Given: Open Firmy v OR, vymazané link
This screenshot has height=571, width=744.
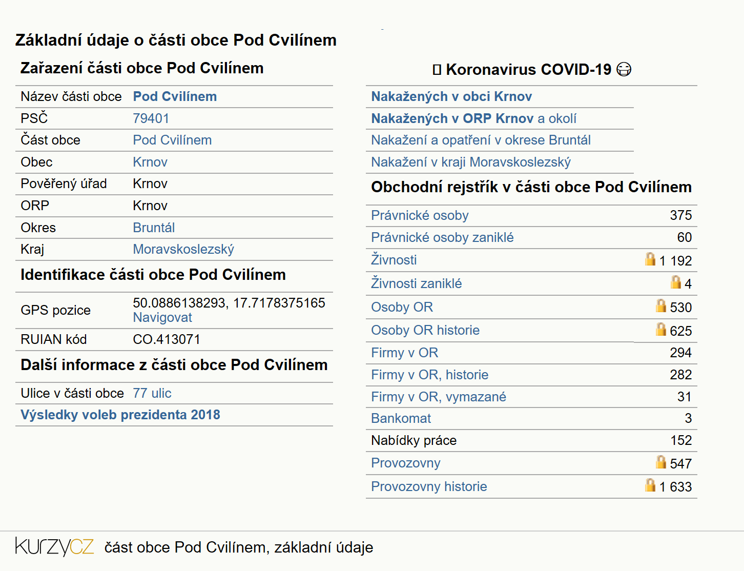Looking at the screenshot, I should (439, 397).
